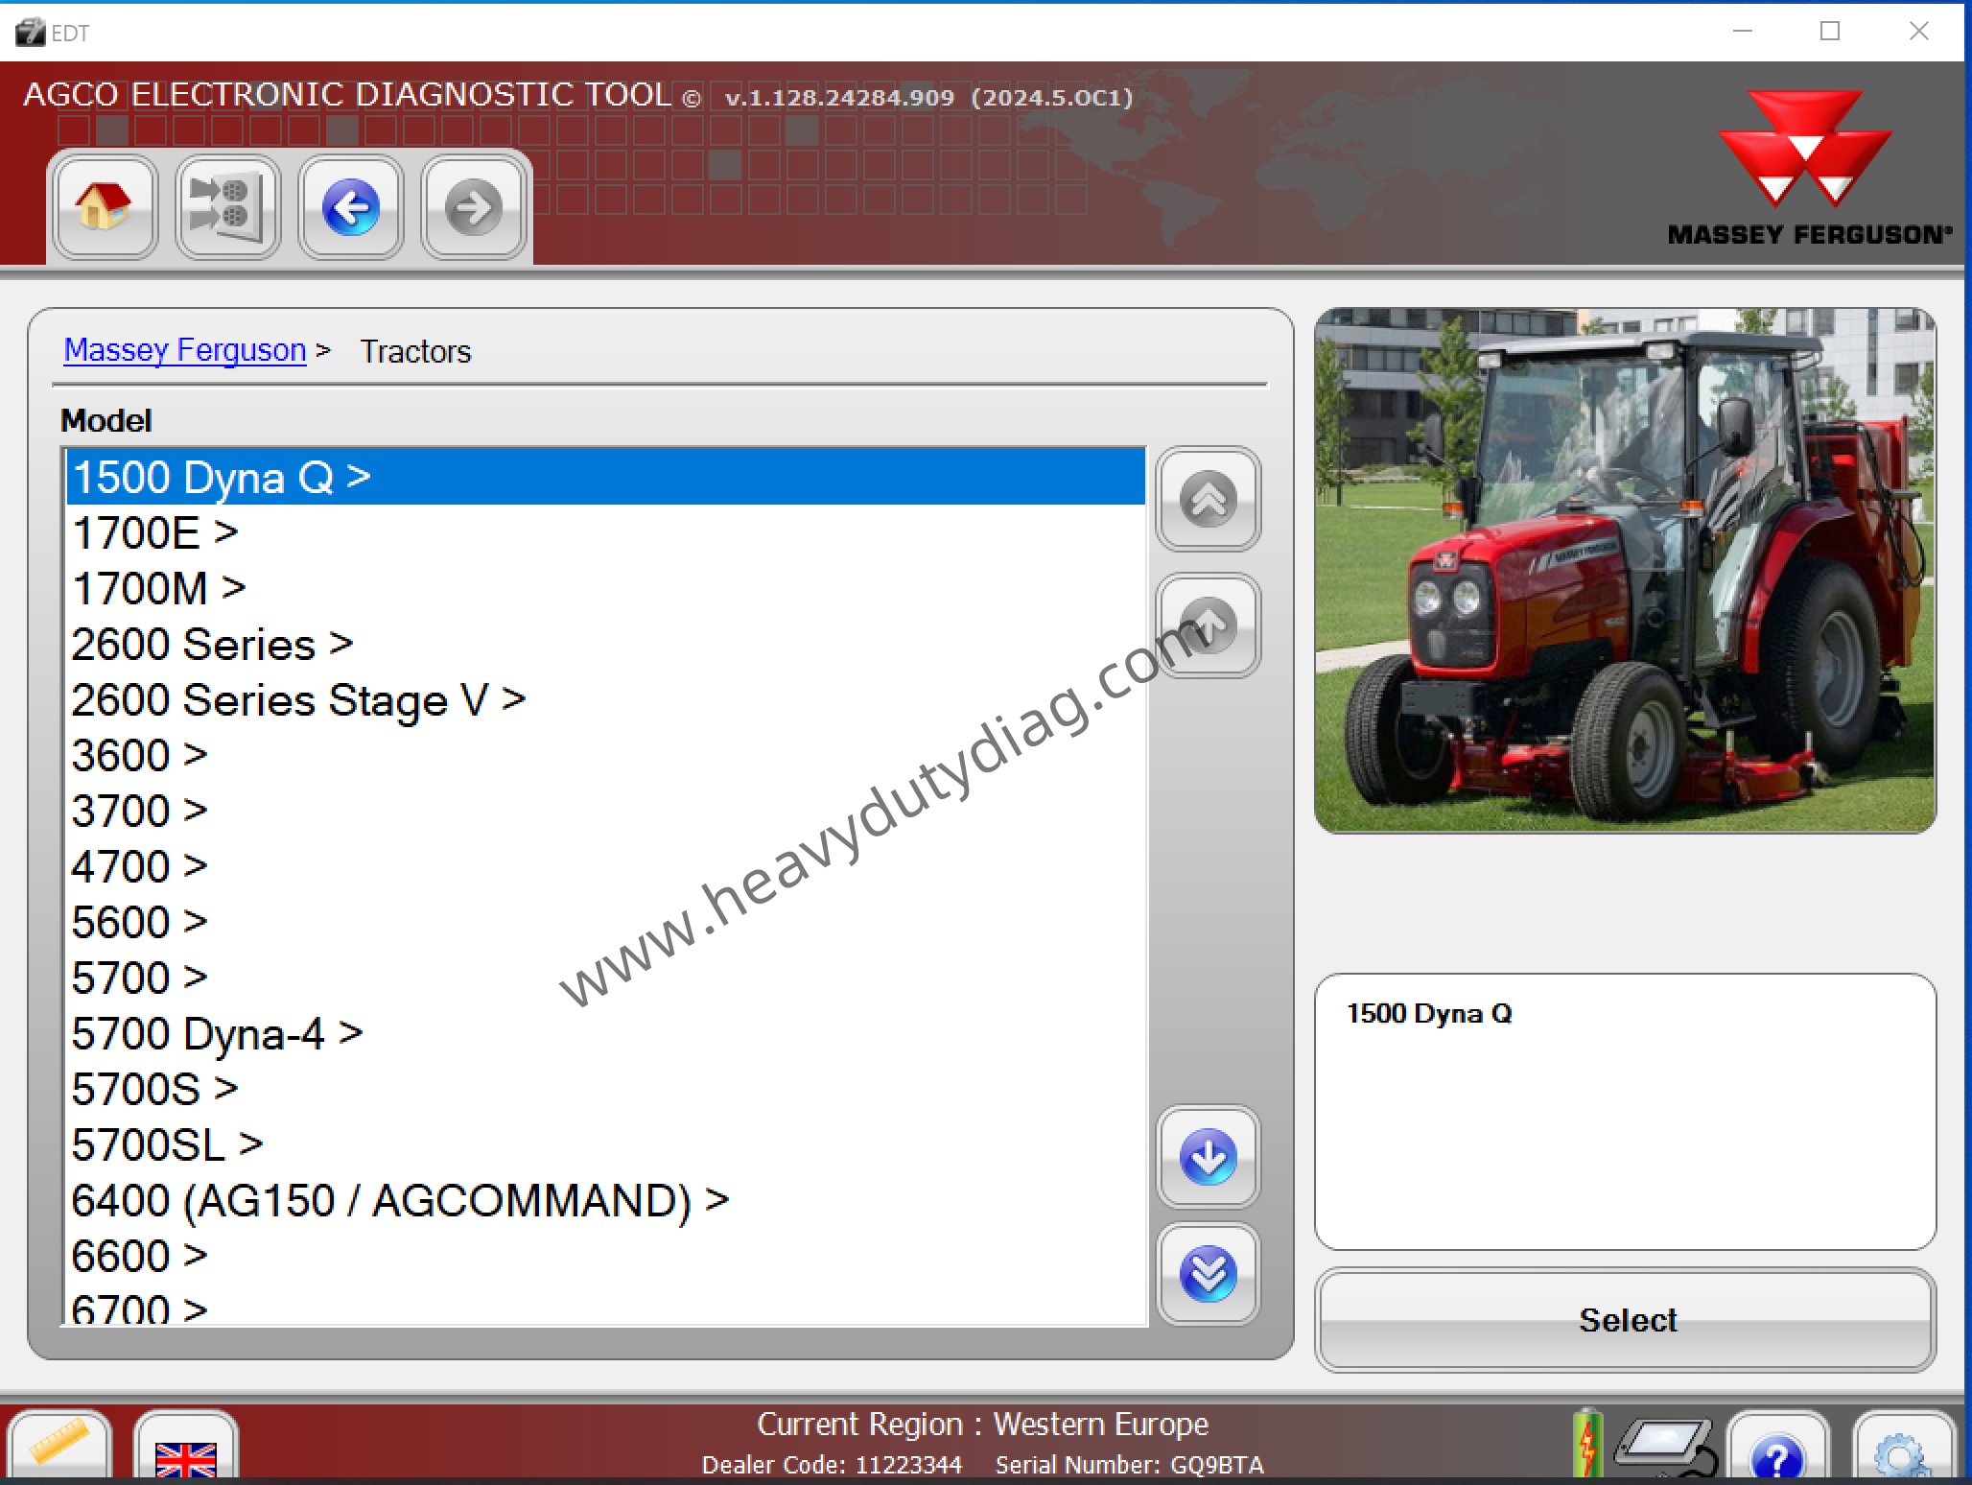Select the 3600 model
This screenshot has width=1972, height=1485.
[606, 755]
